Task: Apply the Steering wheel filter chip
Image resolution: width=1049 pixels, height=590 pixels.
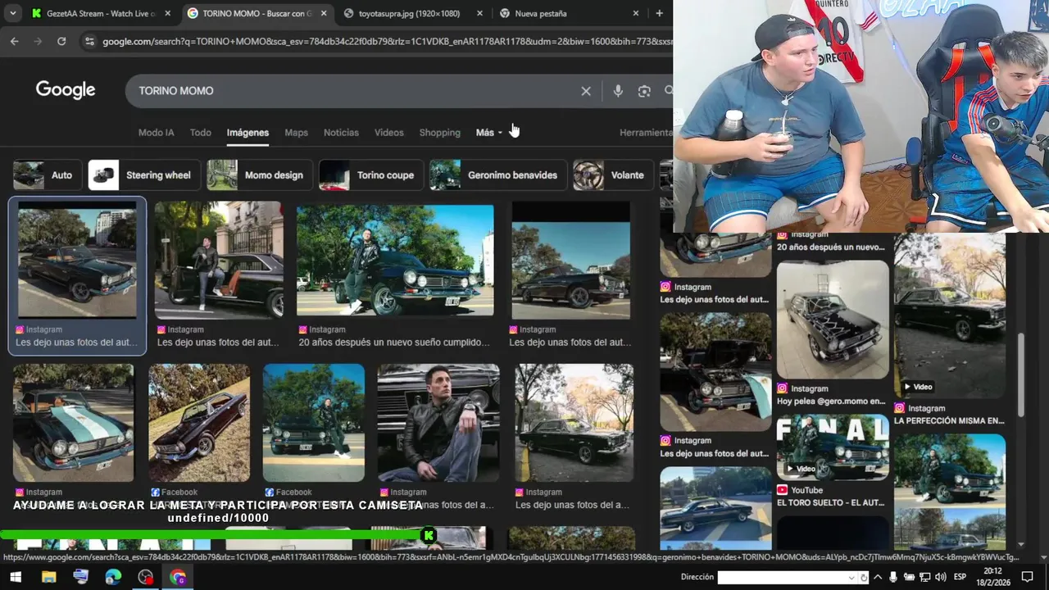Action: tap(143, 175)
